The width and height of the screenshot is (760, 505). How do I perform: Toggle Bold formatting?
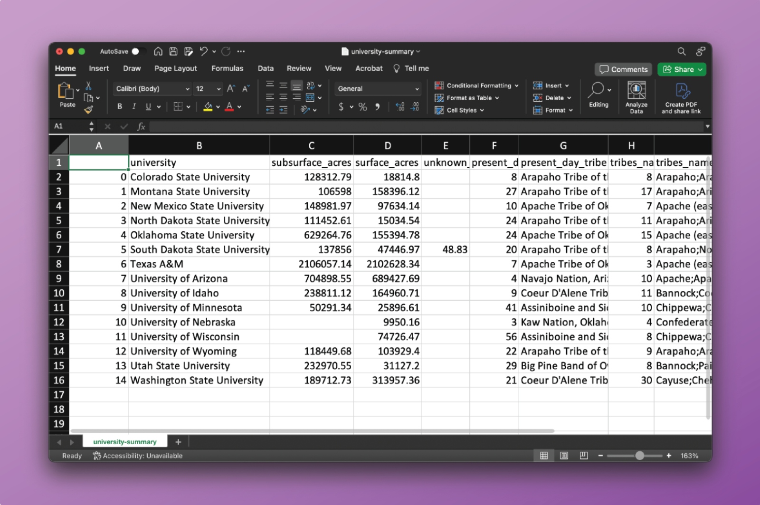tap(120, 107)
